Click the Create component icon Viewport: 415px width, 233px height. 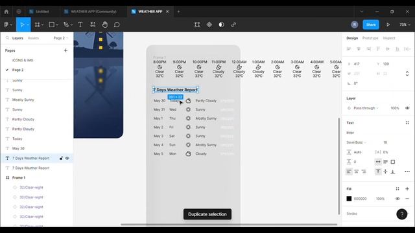tap(209, 25)
